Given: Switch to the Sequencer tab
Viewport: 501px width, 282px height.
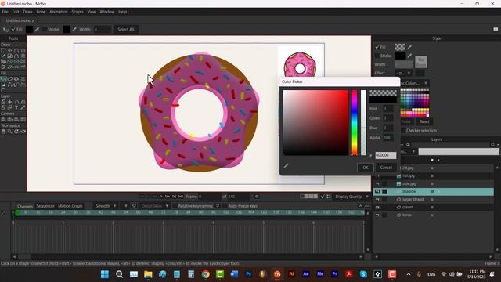Looking at the screenshot, I should [45, 206].
